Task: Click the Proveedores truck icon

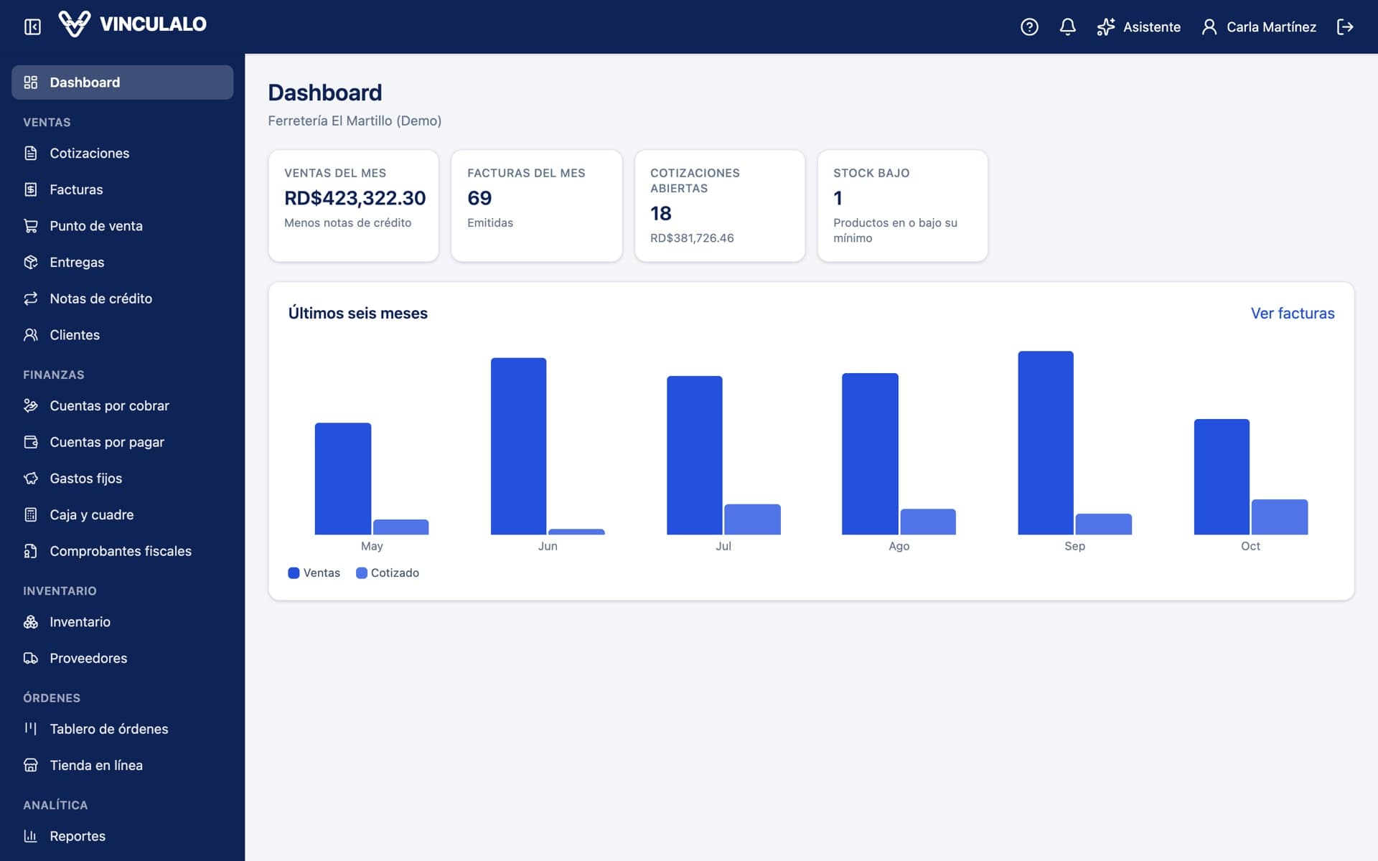Action: pos(31,658)
